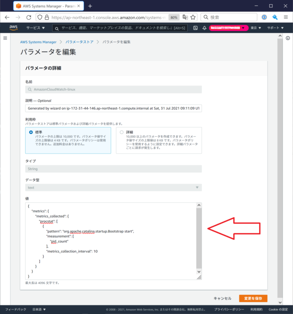
Task: Select the 標準 tier radio button
Action: (31, 132)
